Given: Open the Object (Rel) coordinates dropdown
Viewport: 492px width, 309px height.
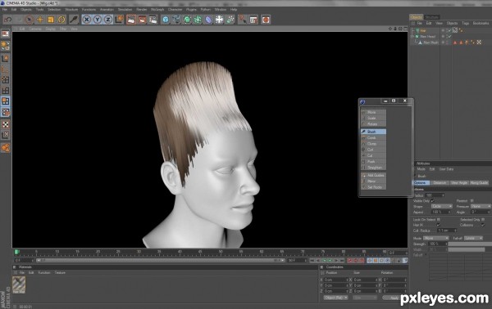Looking at the screenshot, I should [335, 298].
